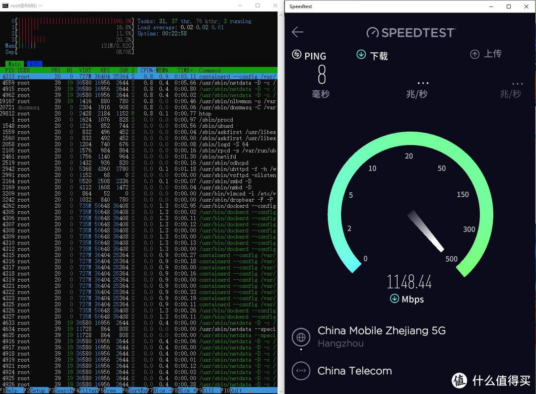Image resolution: width=536 pixels, height=394 pixels.
Task: Select the dockerd process row PID 4262
Action: [138, 206]
